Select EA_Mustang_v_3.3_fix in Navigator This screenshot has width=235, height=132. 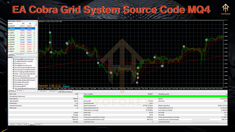pyautogui.click(x=21, y=84)
